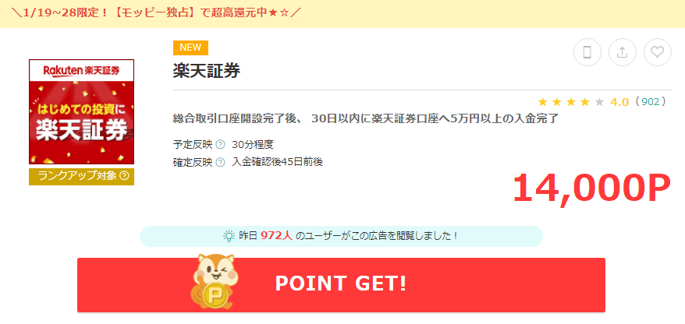Click the 14,000P point amount
The image size is (685, 324).
(591, 188)
